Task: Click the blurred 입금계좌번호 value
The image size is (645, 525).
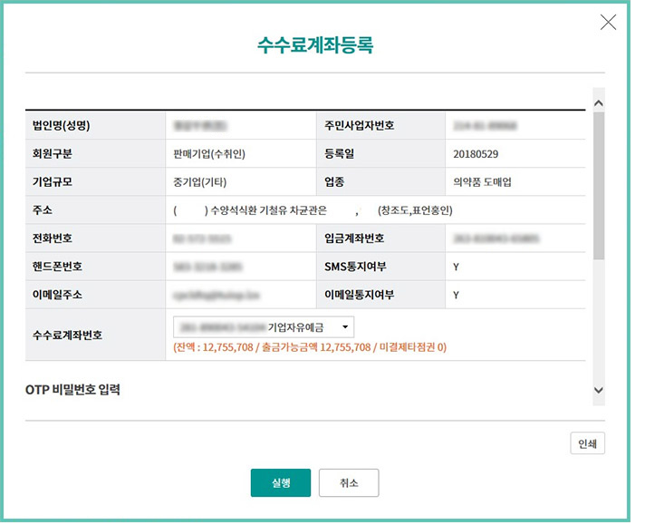Action: point(494,238)
